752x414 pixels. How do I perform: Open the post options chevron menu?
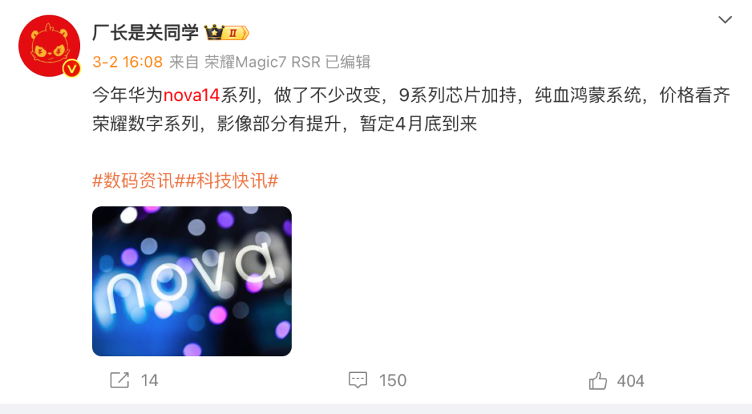tap(725, 20)
